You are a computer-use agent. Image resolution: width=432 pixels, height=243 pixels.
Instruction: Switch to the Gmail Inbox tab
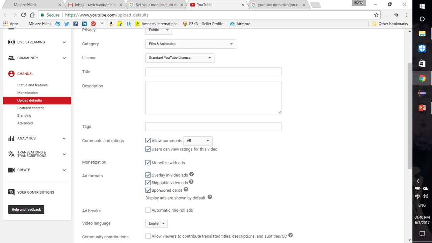[x=94, y=5]
